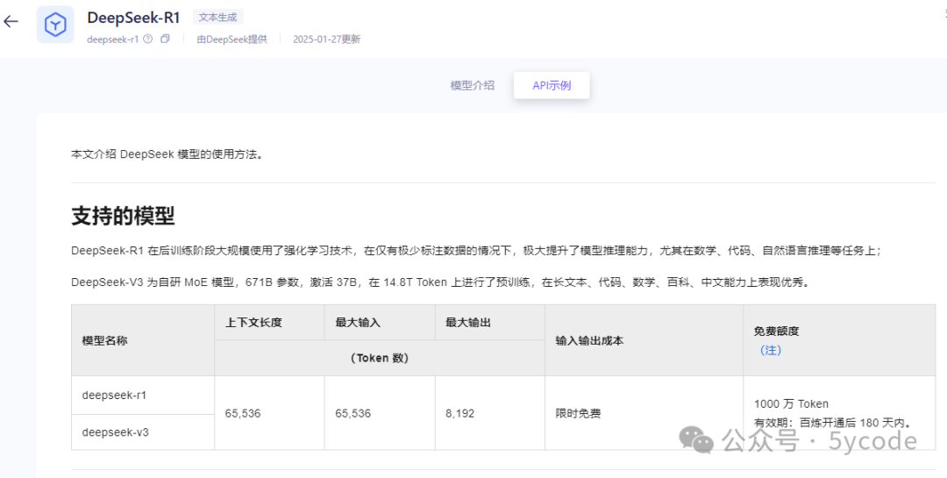This screenshot has width=947, height=478.
Task: Click the 限时免费 cost cell
Action: (x=578, y=413)
